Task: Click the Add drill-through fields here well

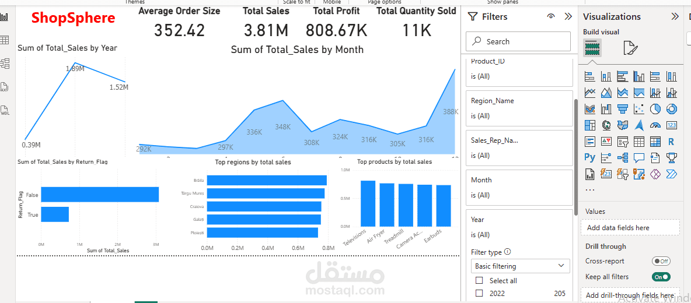Action: [630, 295]
